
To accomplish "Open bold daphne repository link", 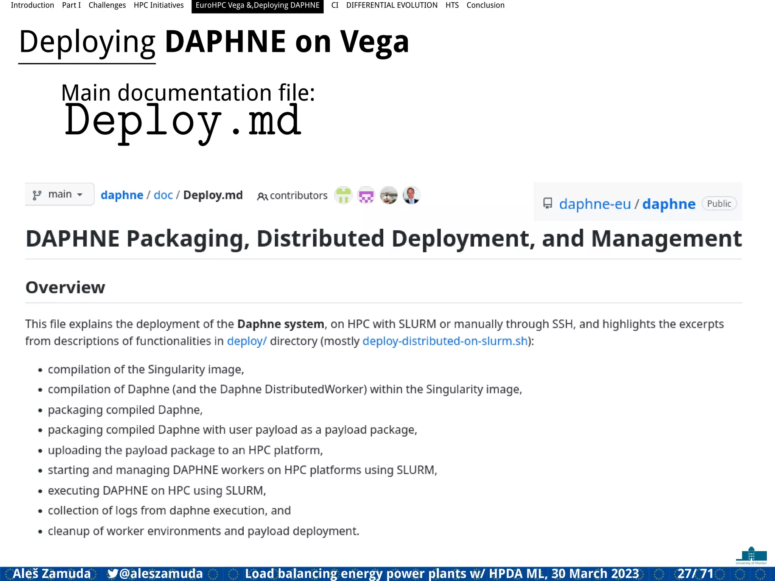I will [669, 204].
